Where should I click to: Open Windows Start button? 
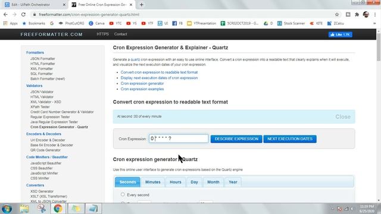pos(7,209)
